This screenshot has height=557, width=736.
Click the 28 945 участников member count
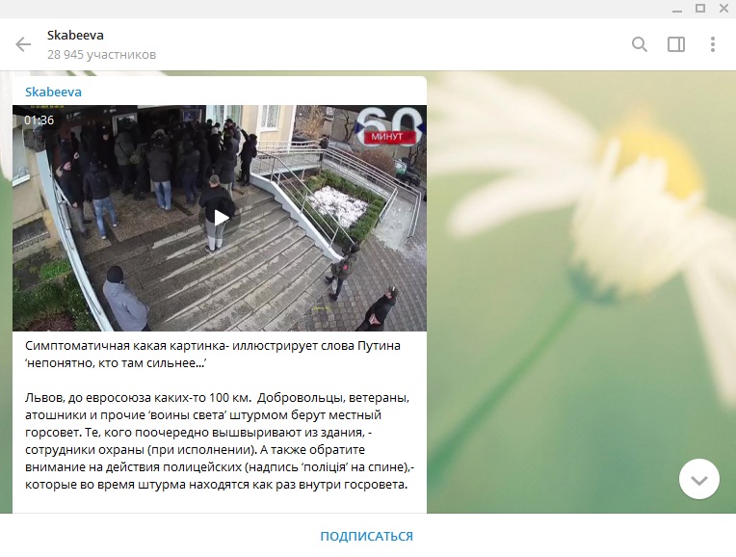[x=101, y=55]
